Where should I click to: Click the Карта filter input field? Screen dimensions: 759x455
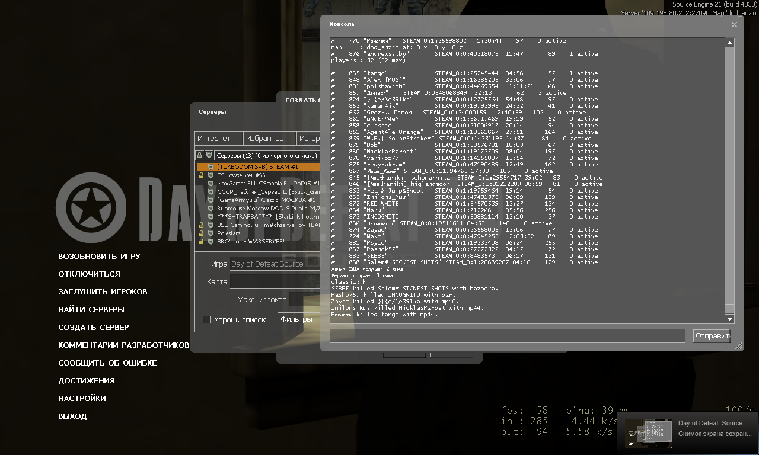coord(275,281)
